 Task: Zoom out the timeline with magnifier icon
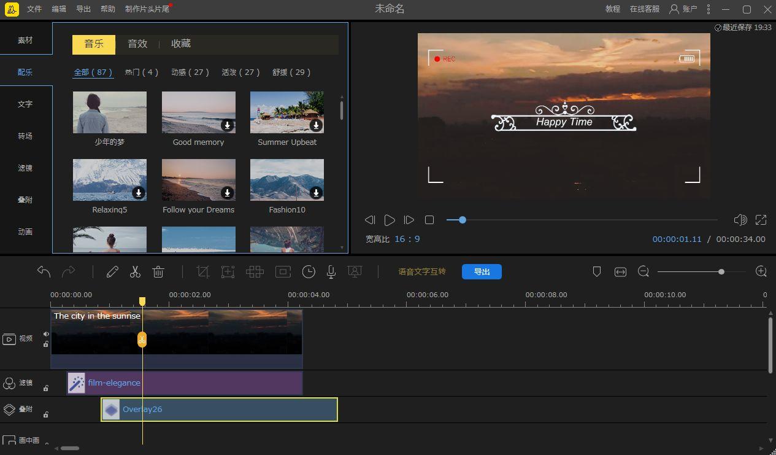pyautogui.click(x=643, y=271)
